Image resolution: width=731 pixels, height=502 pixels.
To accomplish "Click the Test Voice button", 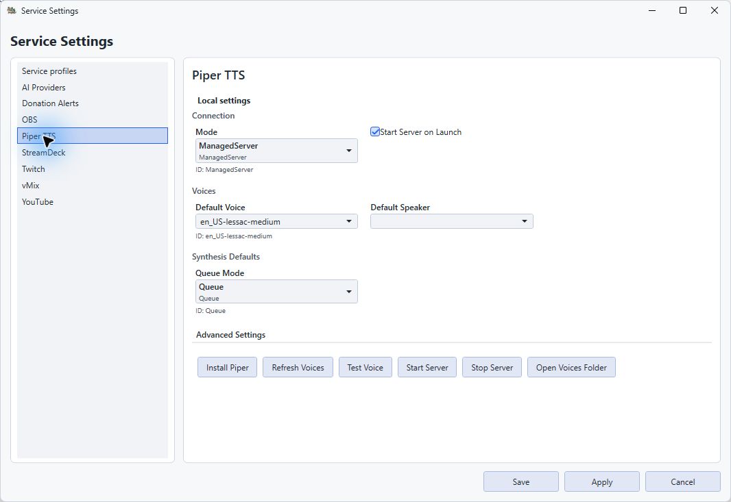I will (x=365, y=367).
